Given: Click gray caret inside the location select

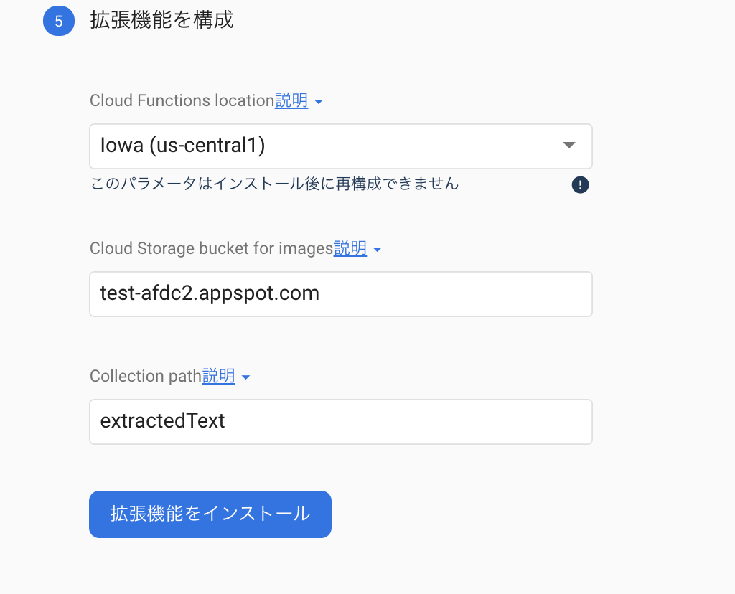Looking at the screenshot, I should click(x=568, y=145).
